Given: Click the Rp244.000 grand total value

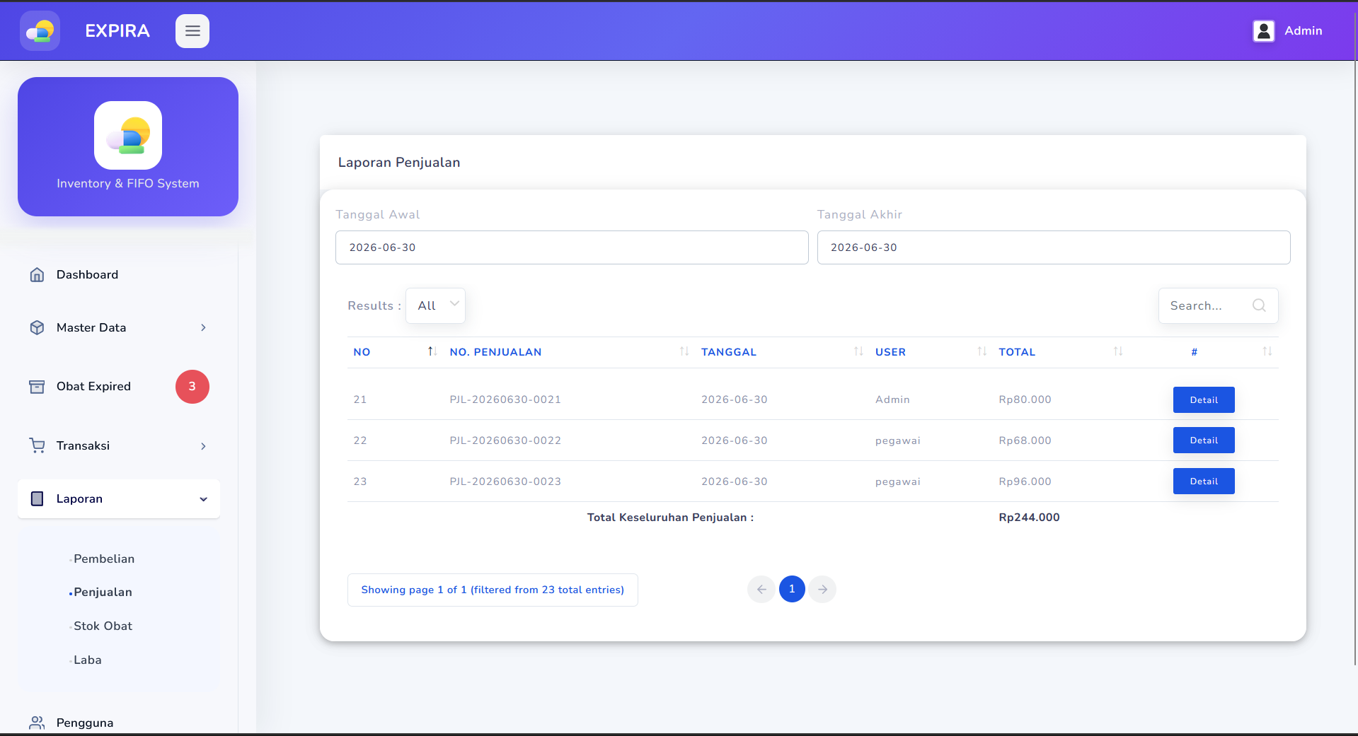Looking at the screenshot, I should tap(1029, 518).
